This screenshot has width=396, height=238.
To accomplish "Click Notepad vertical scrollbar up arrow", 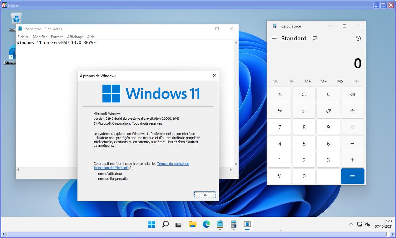I will point(236,42).
